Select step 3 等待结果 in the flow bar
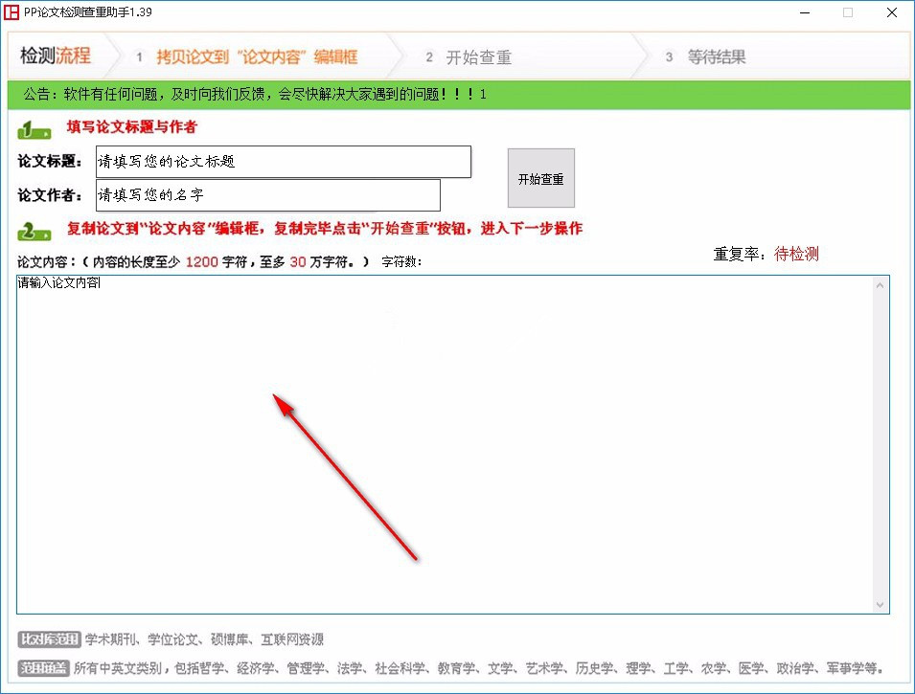This screenshot has width=915, height=694. tap(709, 57)
